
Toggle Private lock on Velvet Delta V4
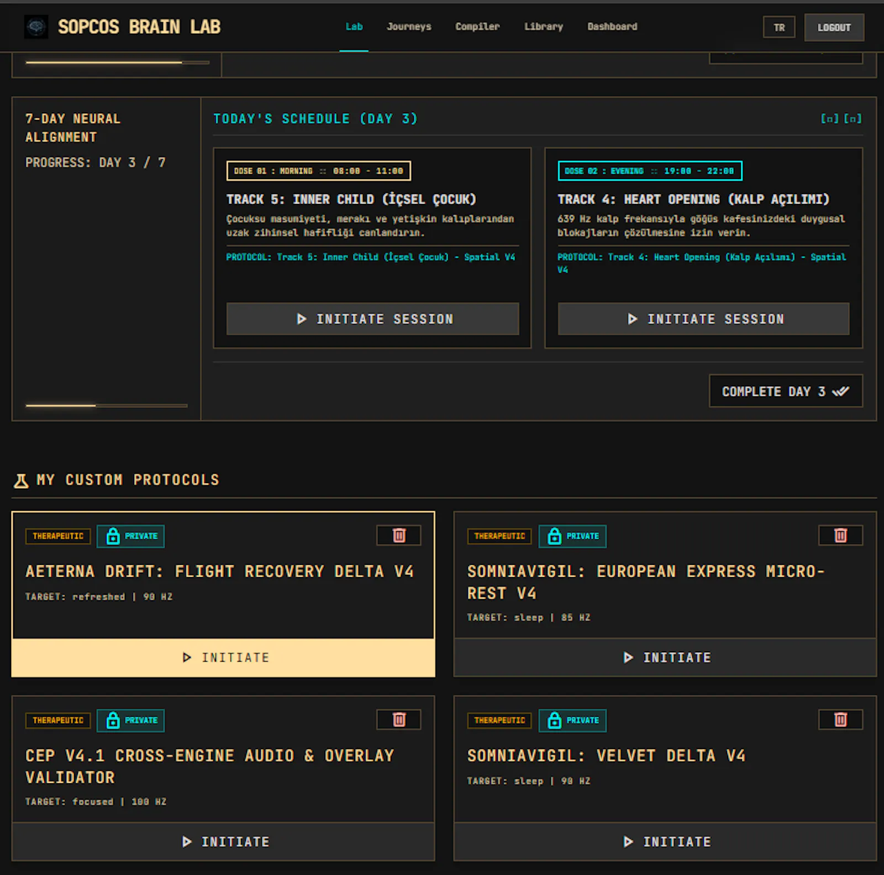tap(572, 720)
